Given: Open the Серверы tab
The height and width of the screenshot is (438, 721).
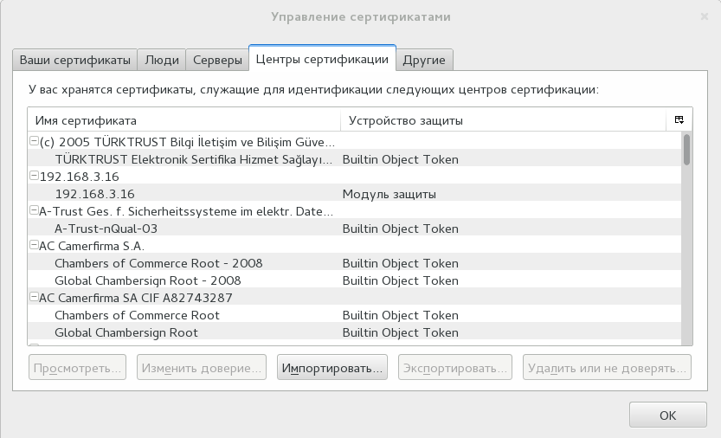Looking at the screenshot, I should pyautogui.click(x=217, y=60).
